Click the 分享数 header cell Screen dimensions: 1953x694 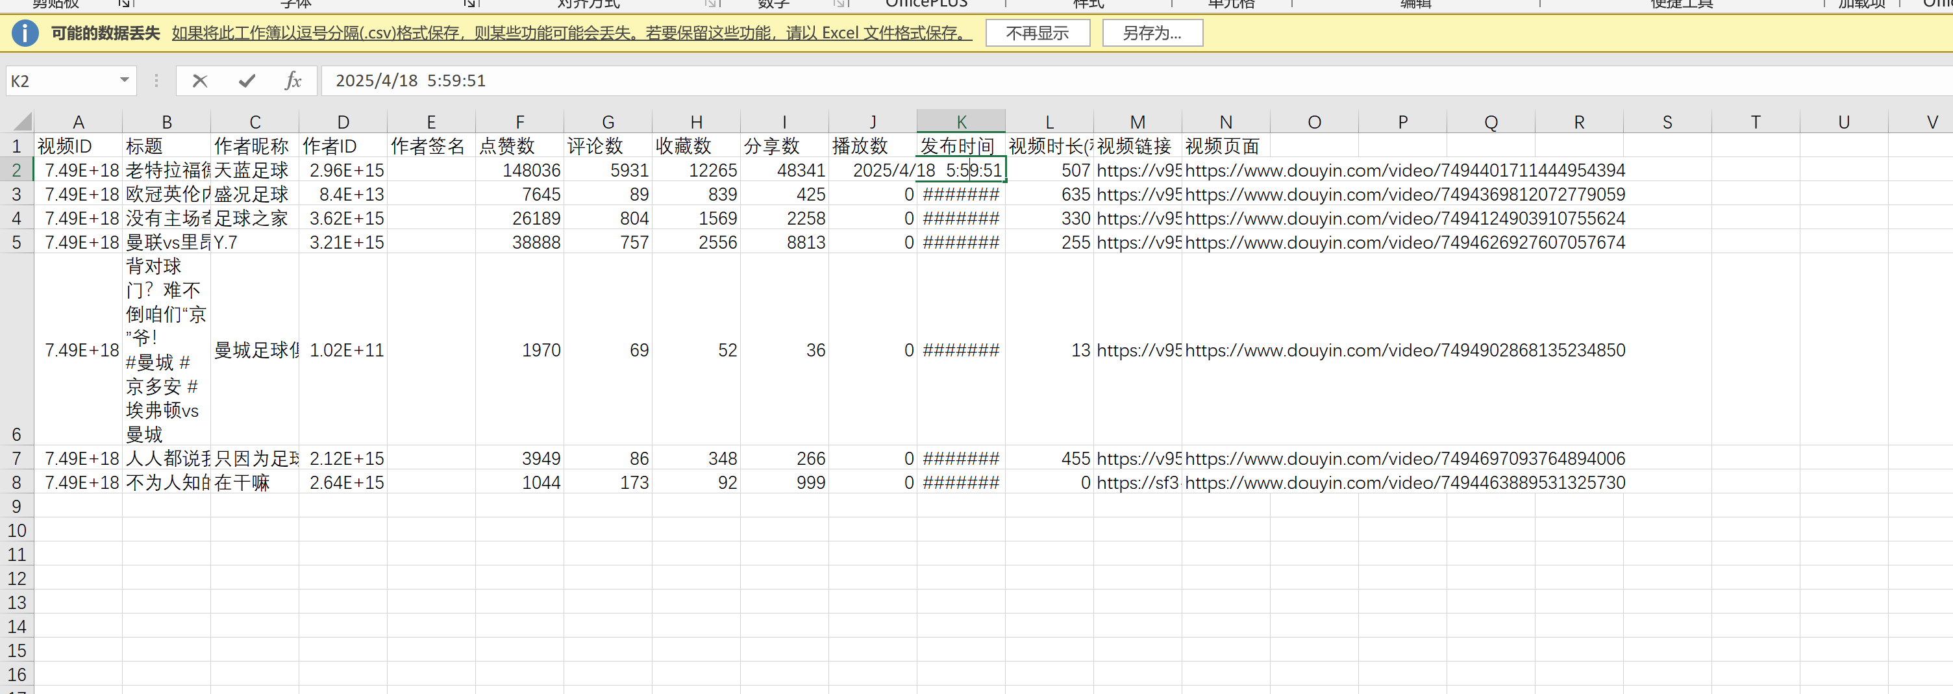(x=785, y=145)
